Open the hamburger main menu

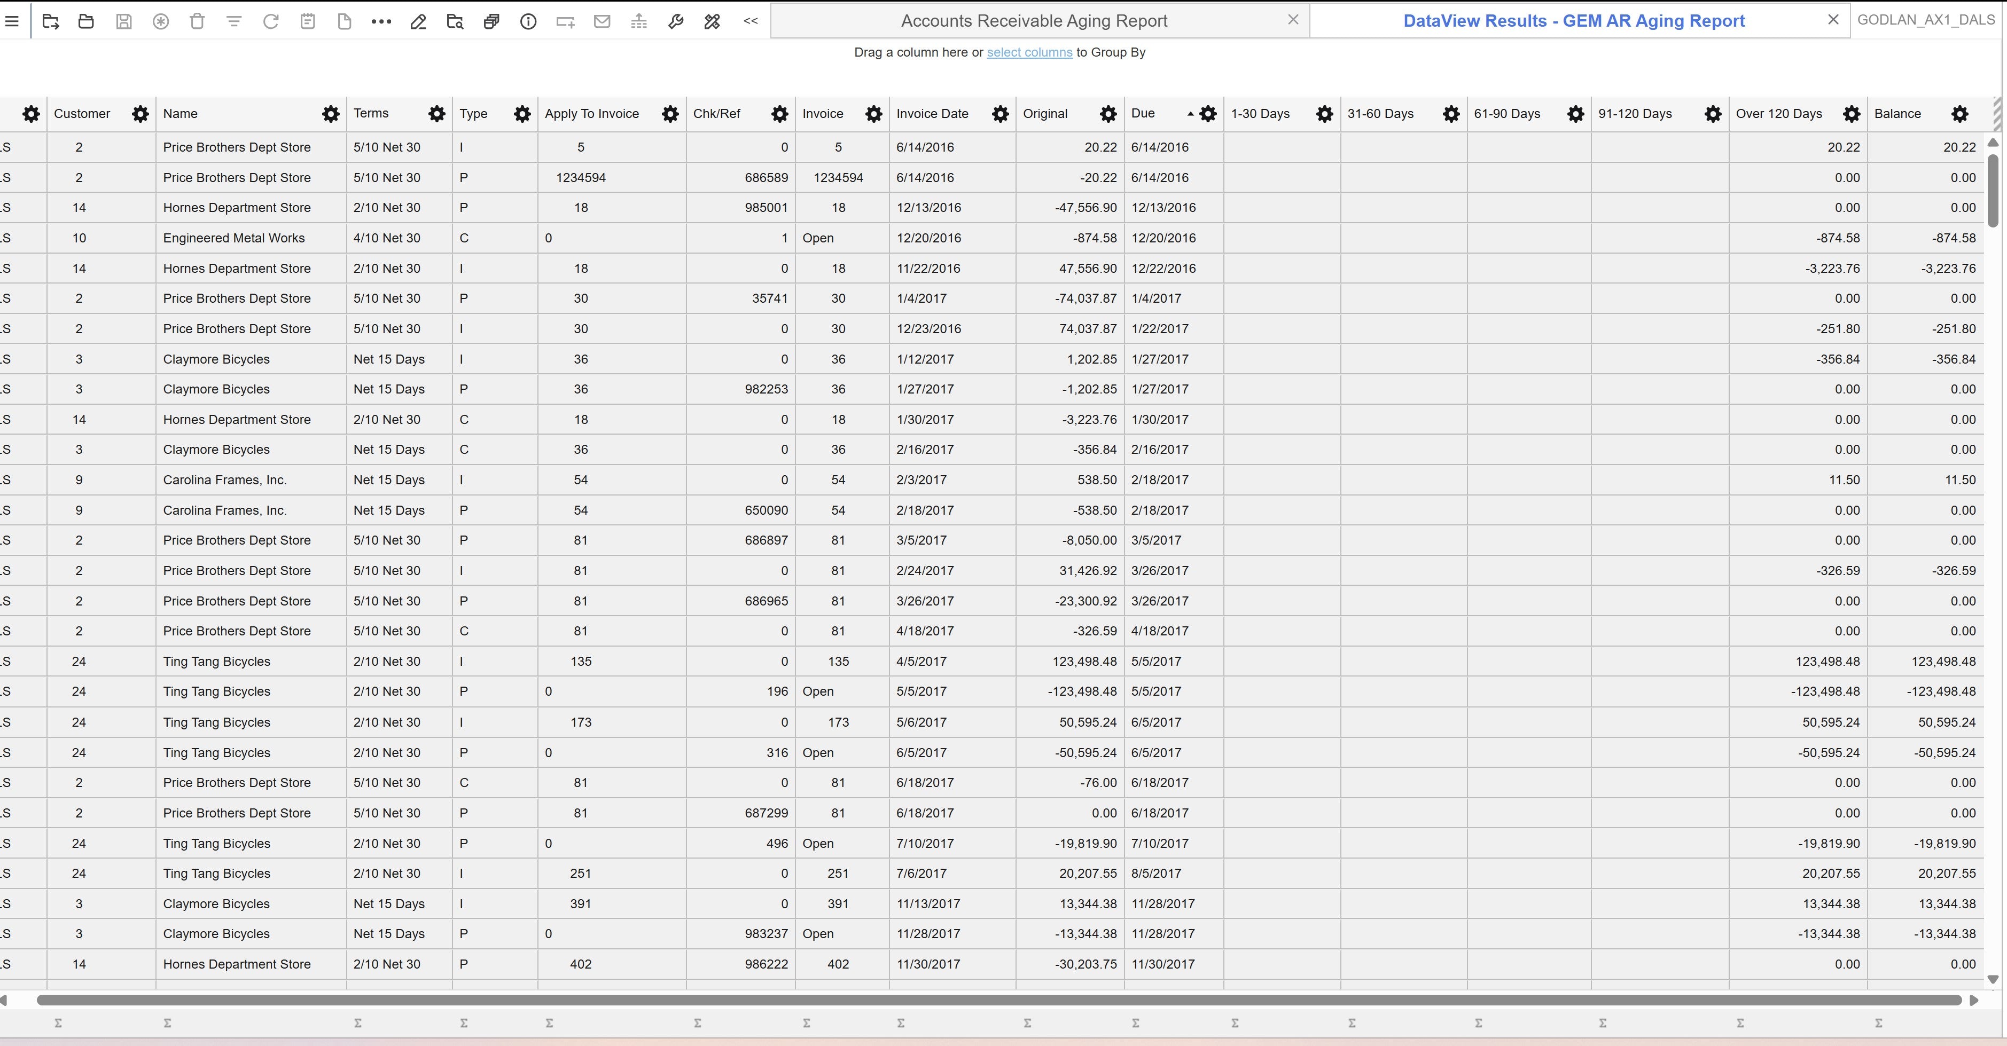click(11, 22)
